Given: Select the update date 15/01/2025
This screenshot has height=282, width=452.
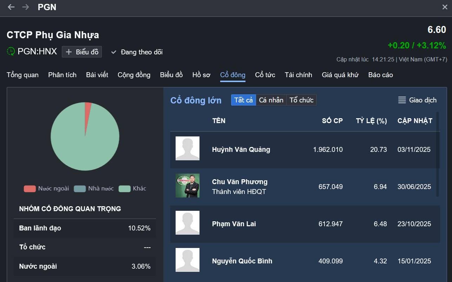Looking at the screenshot, I should (x=414, y=261).
